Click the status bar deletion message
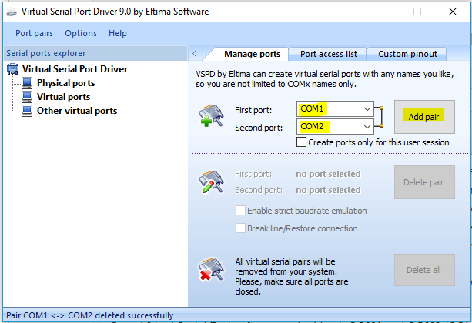 [x=90, y=315]
